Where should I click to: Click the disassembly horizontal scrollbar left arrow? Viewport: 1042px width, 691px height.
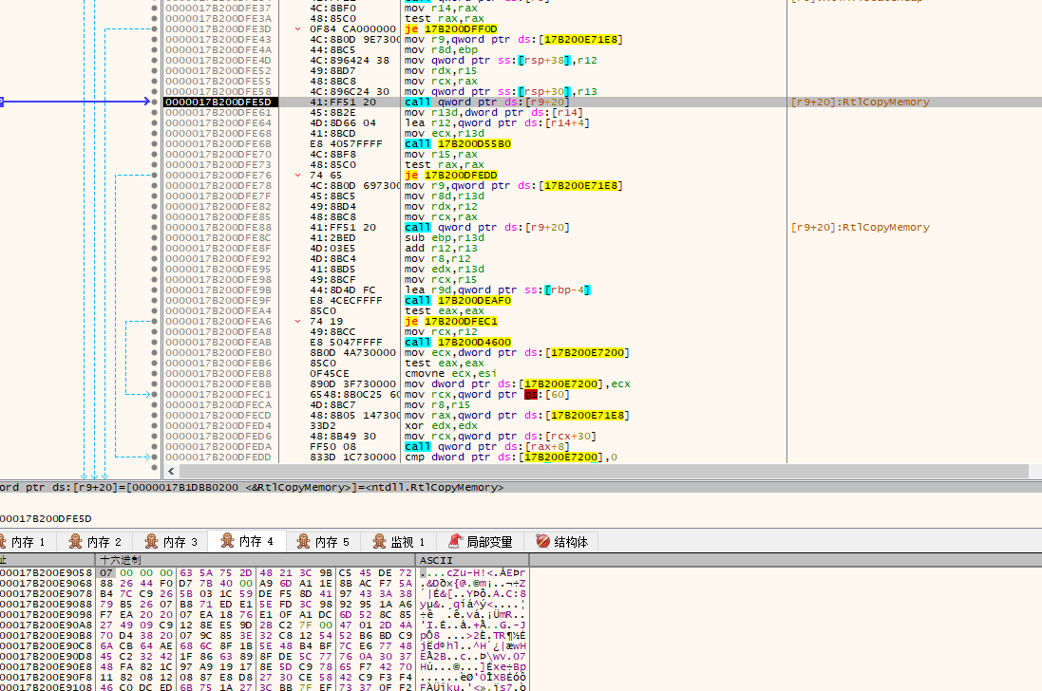click(172, 472)
